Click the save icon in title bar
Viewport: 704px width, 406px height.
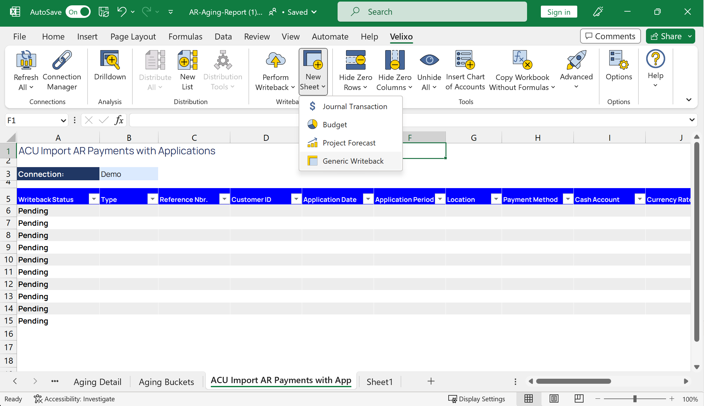(x=104, y=12)
